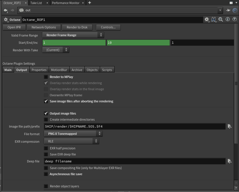Open the Valid Frame Range dropdown
Viewport: 239px width, 192px height.
point(73,35)
